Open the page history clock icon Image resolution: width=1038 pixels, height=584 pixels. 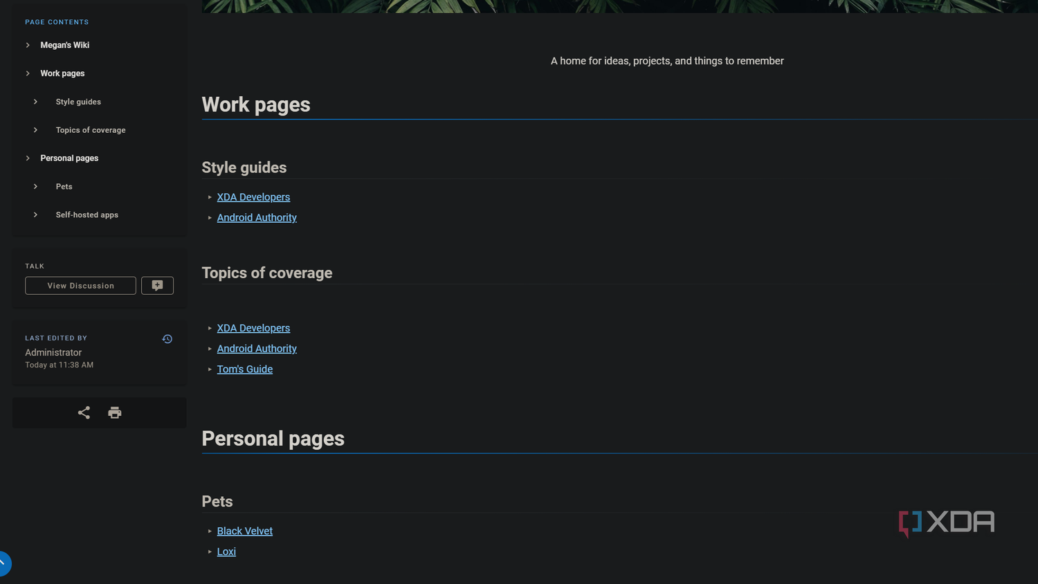167,339
